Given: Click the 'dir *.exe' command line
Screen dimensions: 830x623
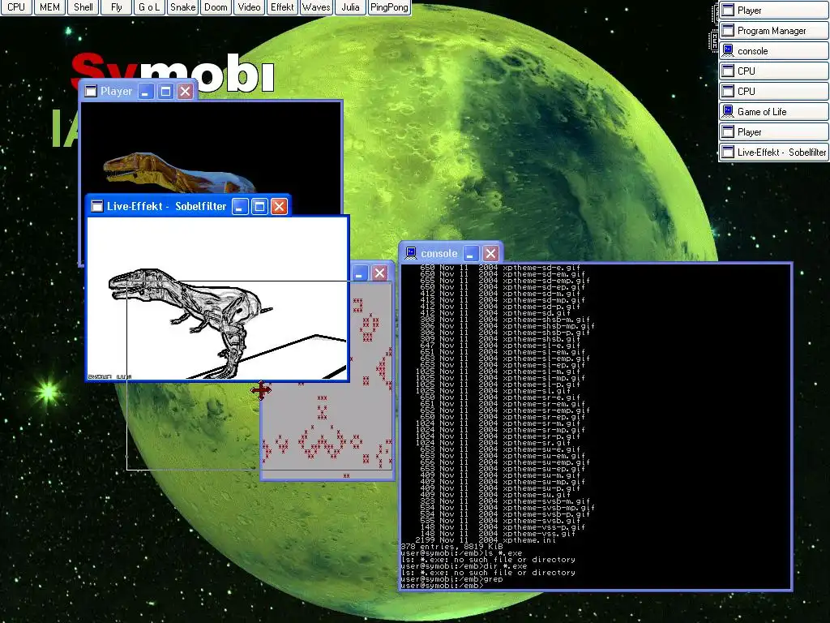Looking at the screenshot, I should [464, 565].
